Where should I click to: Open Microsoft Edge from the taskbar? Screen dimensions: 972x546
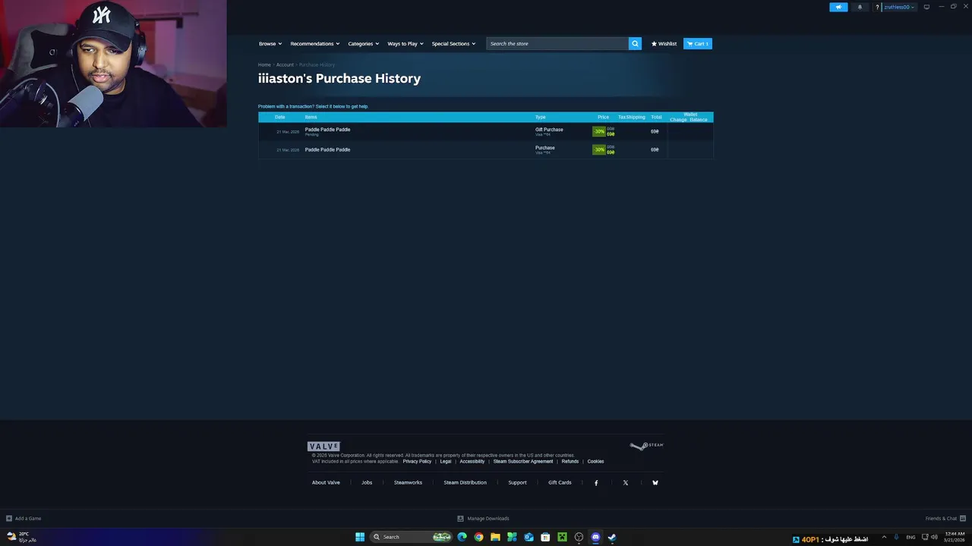(x=462, y=537)
